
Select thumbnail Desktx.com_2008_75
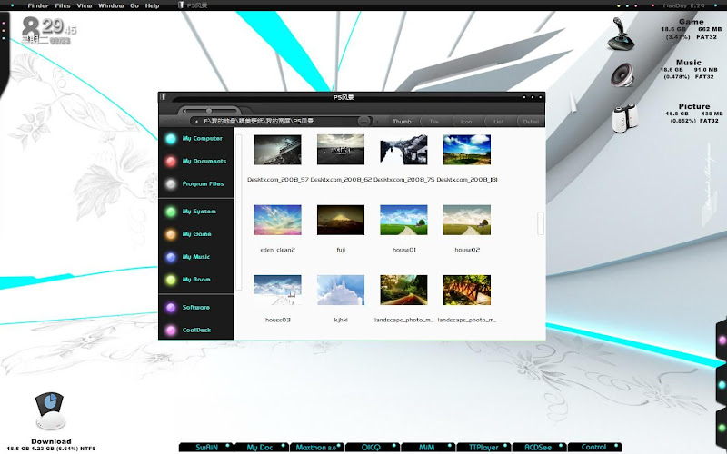(403, 150)
